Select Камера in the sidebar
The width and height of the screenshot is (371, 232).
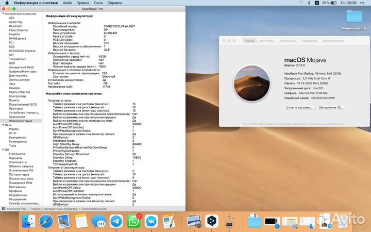click(x=14, y=88)
